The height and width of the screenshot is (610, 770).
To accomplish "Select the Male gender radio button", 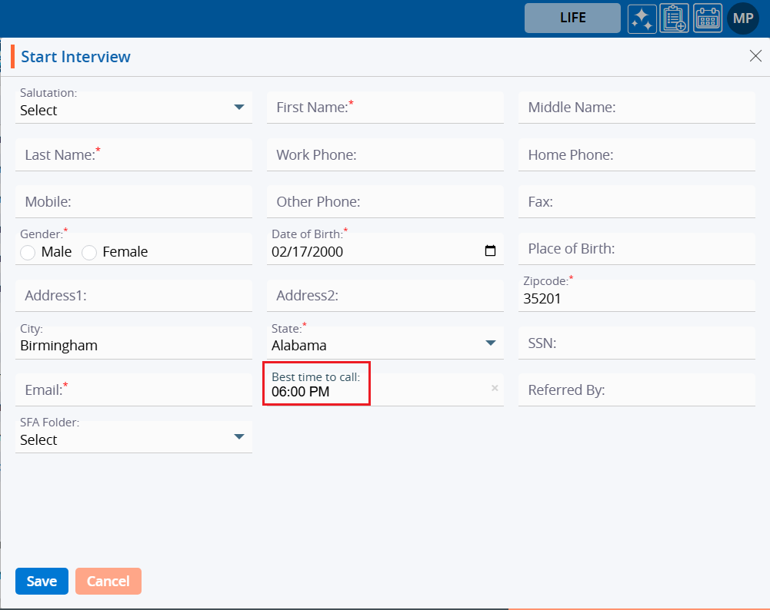I will (28, 253).
